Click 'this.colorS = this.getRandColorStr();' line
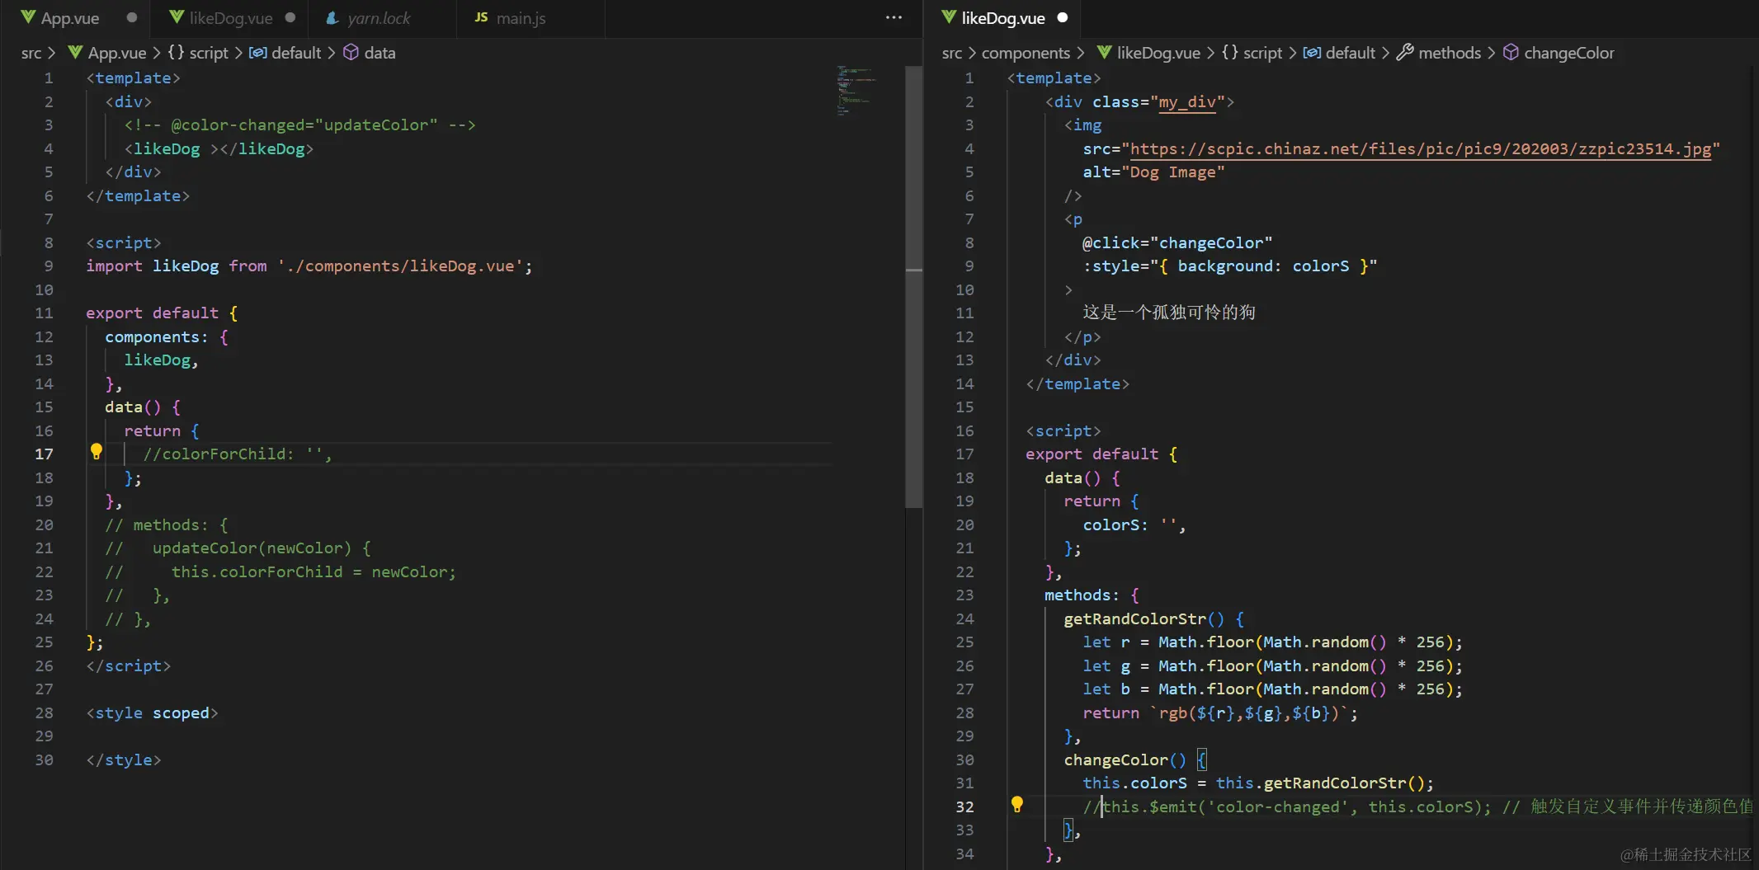The image size is (1759, 870). 1258,783
